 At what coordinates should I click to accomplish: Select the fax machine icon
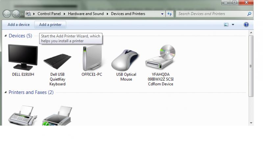(23, 116)
